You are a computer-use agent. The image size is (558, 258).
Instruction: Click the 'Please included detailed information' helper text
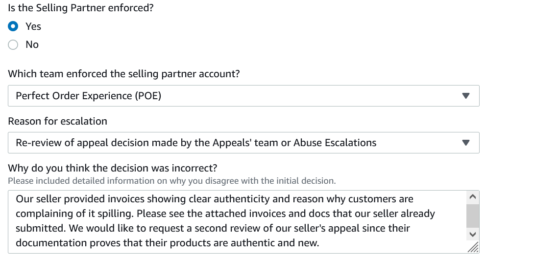click(x=171, y=181)
